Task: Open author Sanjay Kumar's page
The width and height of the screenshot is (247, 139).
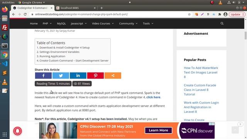Action: [67, 31]
